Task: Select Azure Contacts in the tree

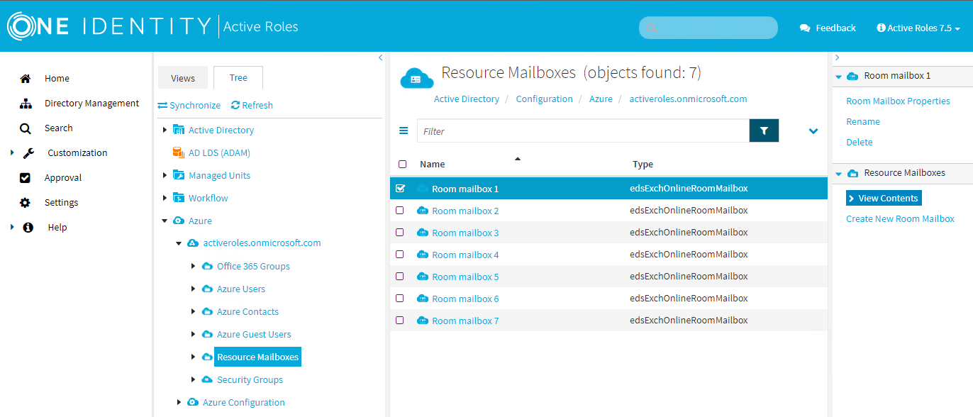Action: click(x=248, y=311)
